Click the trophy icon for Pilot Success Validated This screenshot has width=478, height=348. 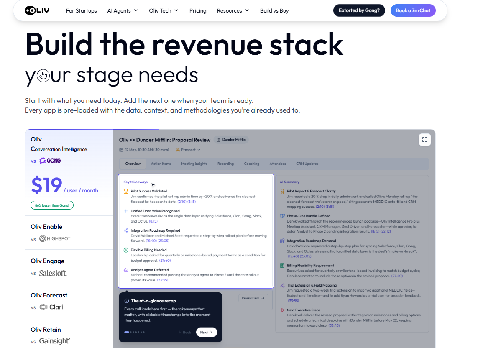click(x=126, y=191)
